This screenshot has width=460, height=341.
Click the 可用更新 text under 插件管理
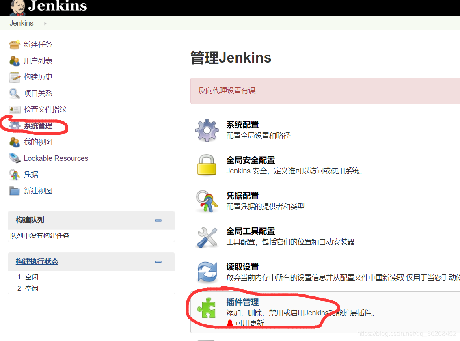(x=250, y=323)
